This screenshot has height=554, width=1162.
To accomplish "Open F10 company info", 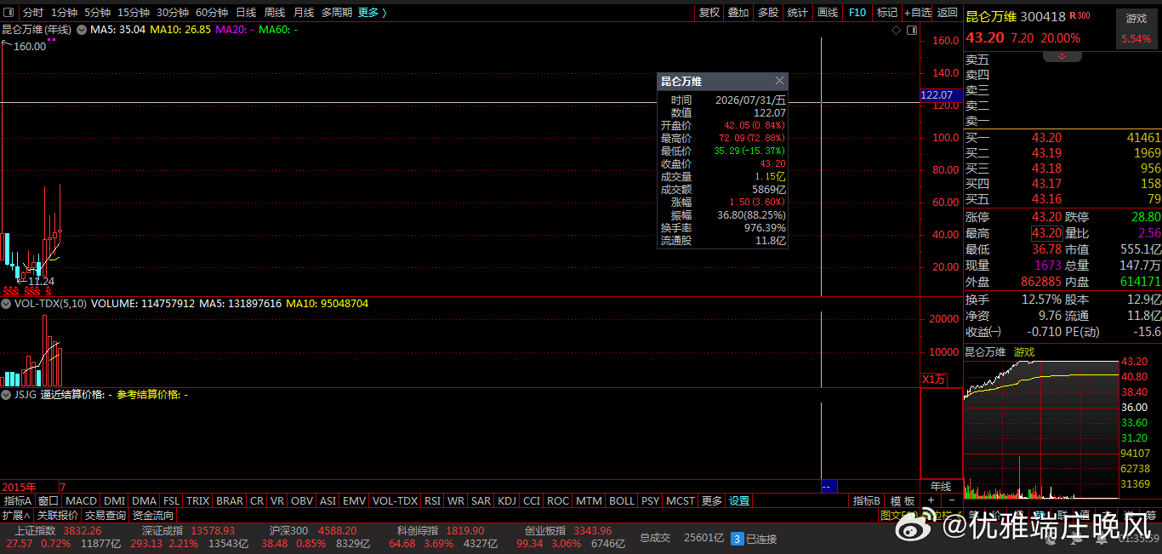I will [x=857, y=13].
